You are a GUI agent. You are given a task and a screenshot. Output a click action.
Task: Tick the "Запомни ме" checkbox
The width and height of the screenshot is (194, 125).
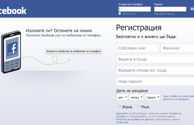click(x=120, y=13)
